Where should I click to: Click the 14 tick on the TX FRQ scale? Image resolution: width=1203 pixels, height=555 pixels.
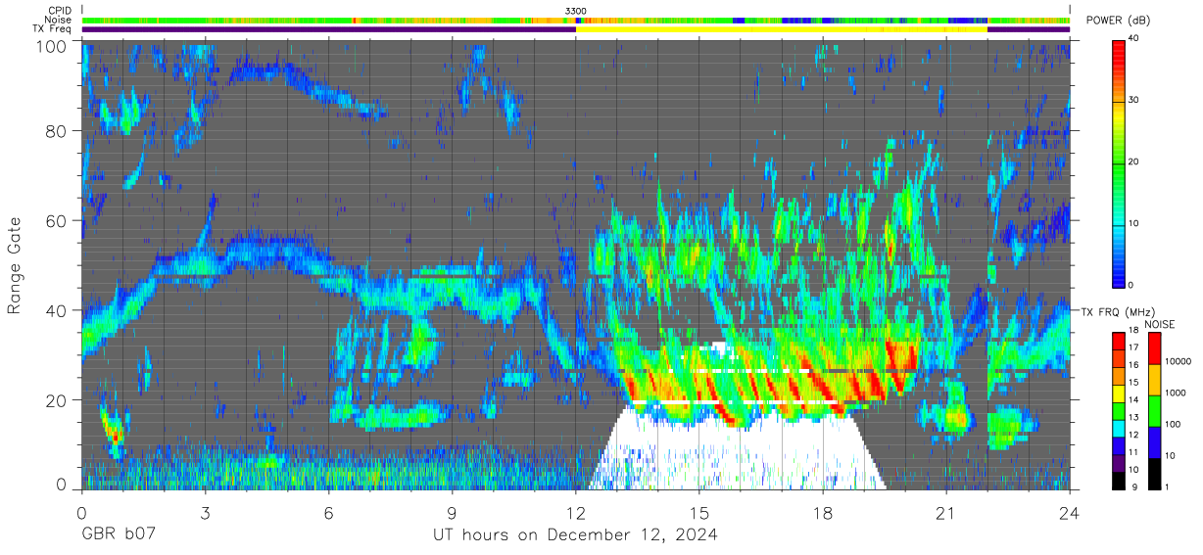click(1132, 401)
